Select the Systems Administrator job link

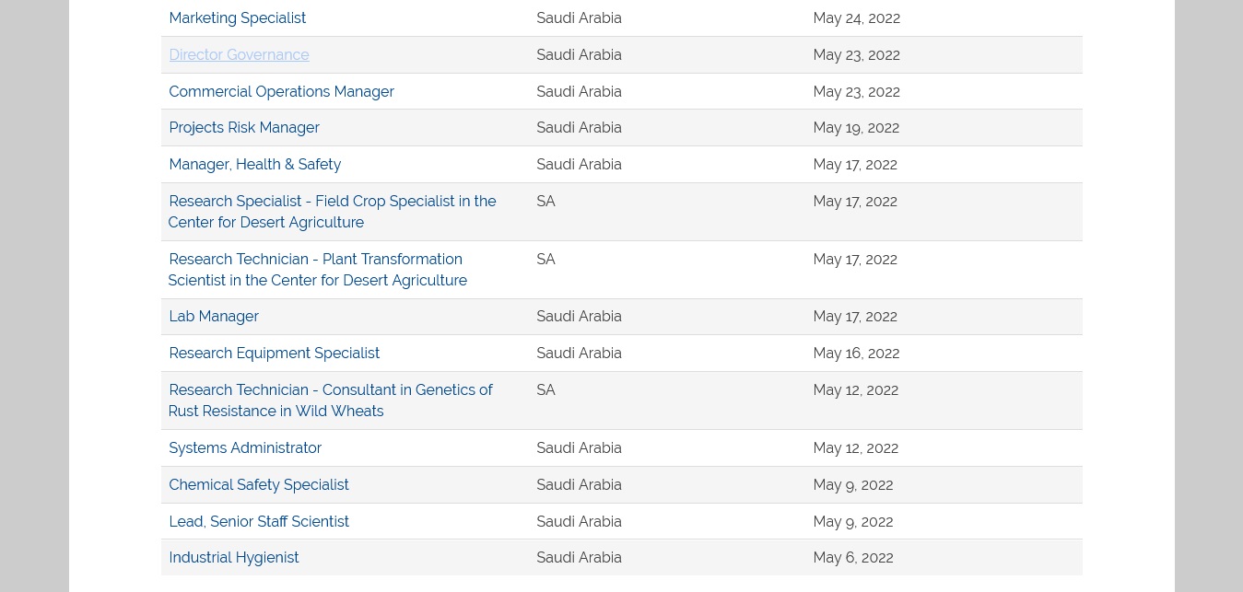point(245,448)
